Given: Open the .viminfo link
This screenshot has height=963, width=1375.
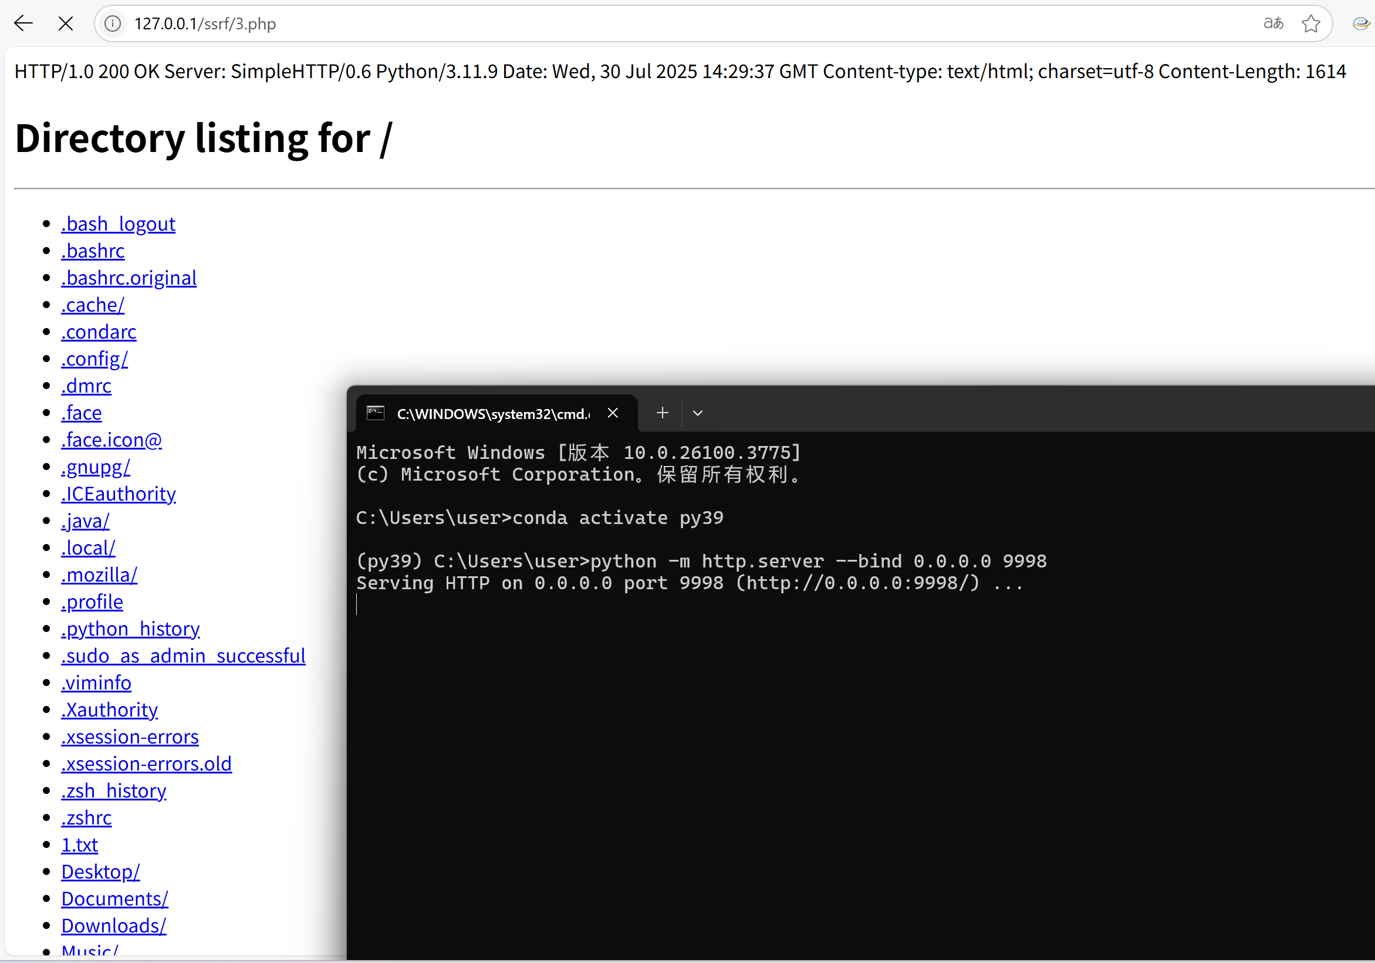Looking at the screenshot, I should 96,682.
